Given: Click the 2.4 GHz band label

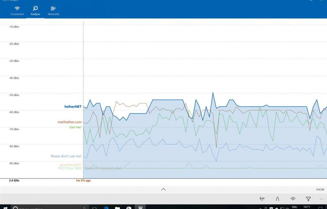Looking at the screenshot, I should (x=14, y=181).
